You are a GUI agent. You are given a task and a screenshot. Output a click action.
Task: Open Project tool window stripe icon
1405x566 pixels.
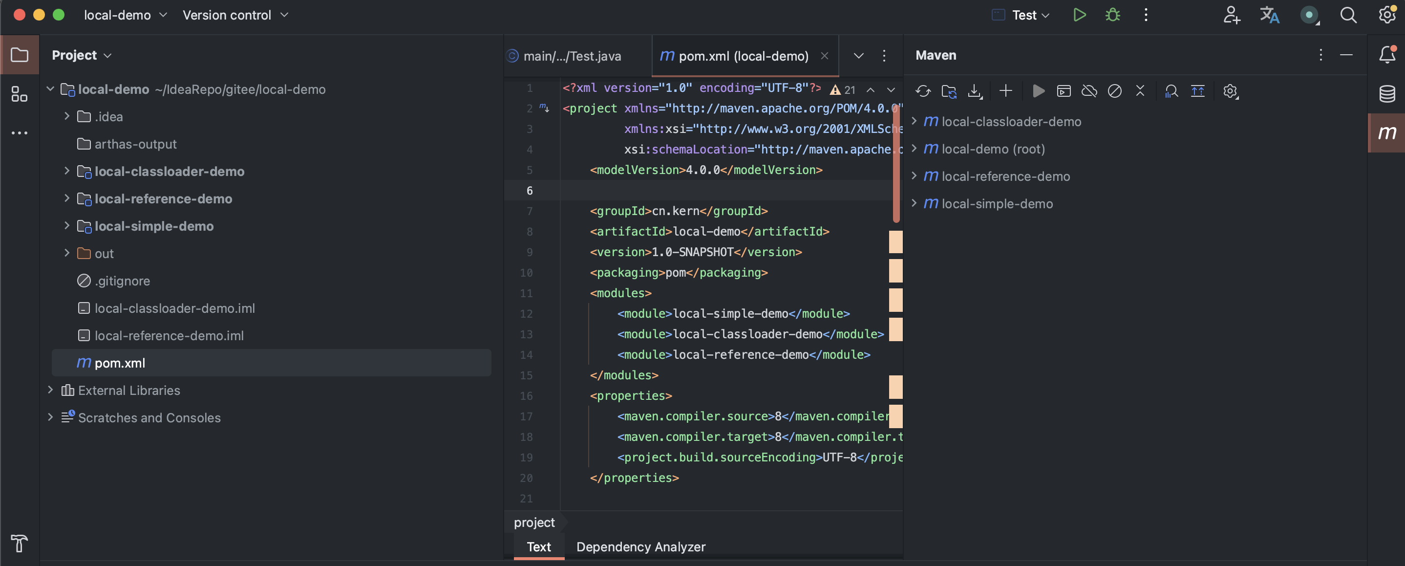pos(20,55)
